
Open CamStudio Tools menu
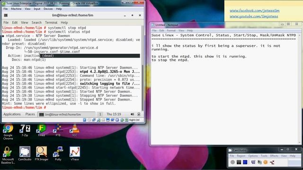tap(264, 156)
